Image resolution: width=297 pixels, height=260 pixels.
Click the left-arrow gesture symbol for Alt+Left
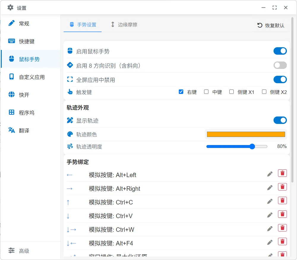(69, 175)
